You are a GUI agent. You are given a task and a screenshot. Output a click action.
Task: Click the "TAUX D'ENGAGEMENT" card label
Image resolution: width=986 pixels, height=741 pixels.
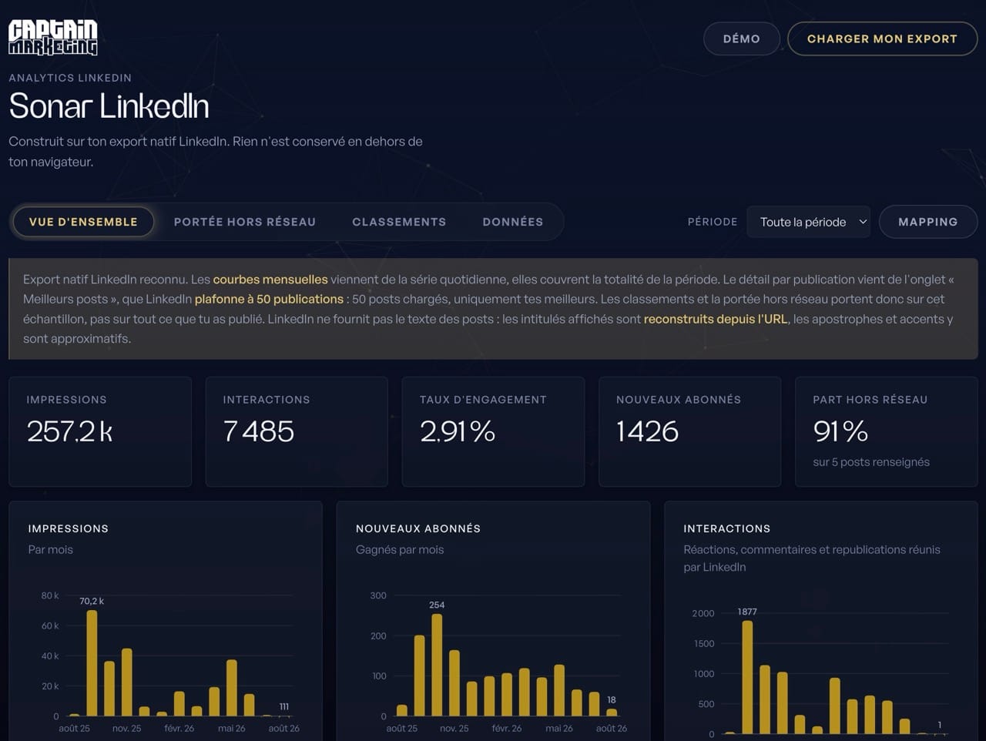click(483, 400)
